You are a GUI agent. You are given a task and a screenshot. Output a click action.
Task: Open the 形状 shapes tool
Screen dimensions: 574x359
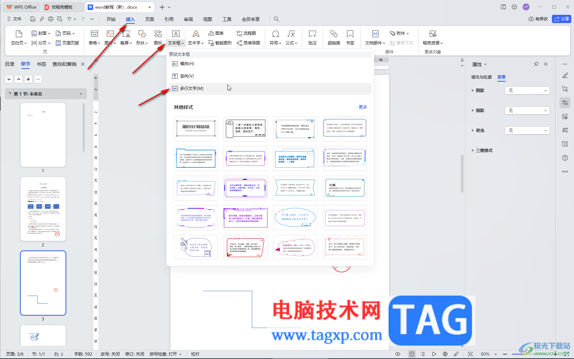point(142,38)
